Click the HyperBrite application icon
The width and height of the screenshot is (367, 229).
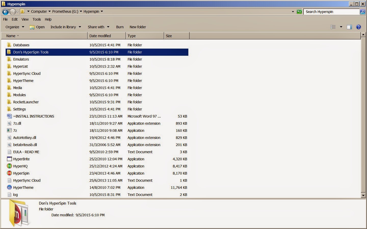pyautogui.click(x=9, y=159)
